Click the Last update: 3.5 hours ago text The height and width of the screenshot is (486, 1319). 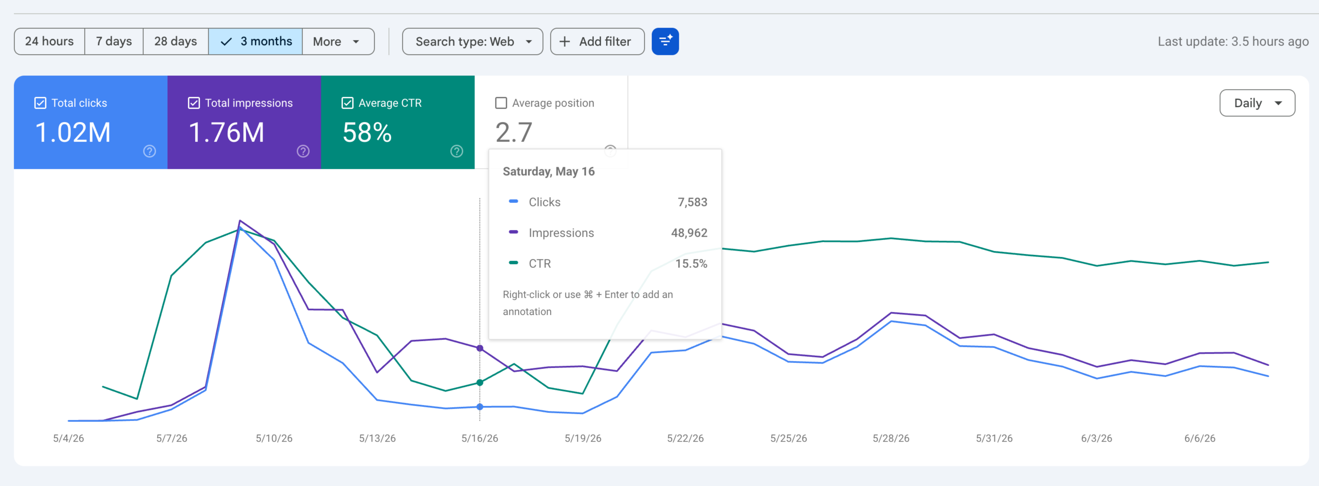(1233, 41)
